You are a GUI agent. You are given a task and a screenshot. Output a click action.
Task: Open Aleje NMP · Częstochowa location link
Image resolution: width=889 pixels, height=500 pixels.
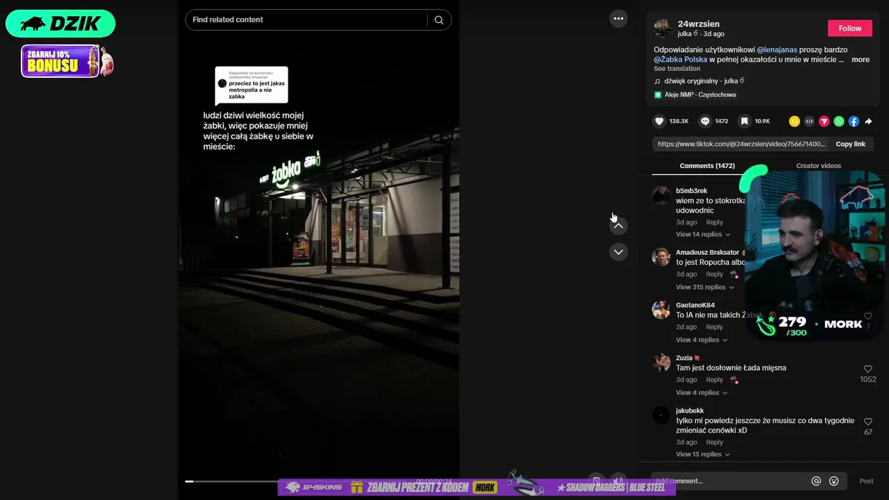pyautogui.click(x=700, y=94)
